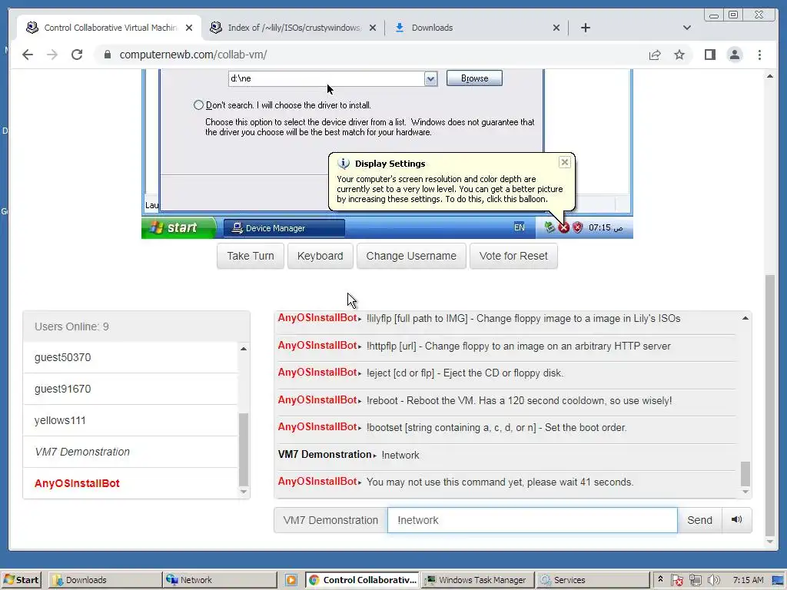Click the padlock site info icon

click(x=108, y=55)
